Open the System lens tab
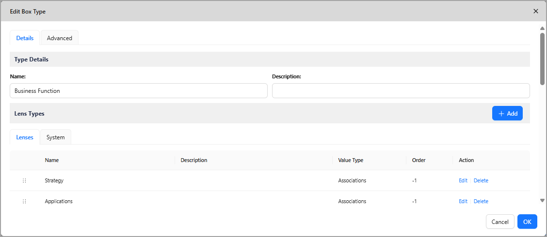 click(55, 137)
